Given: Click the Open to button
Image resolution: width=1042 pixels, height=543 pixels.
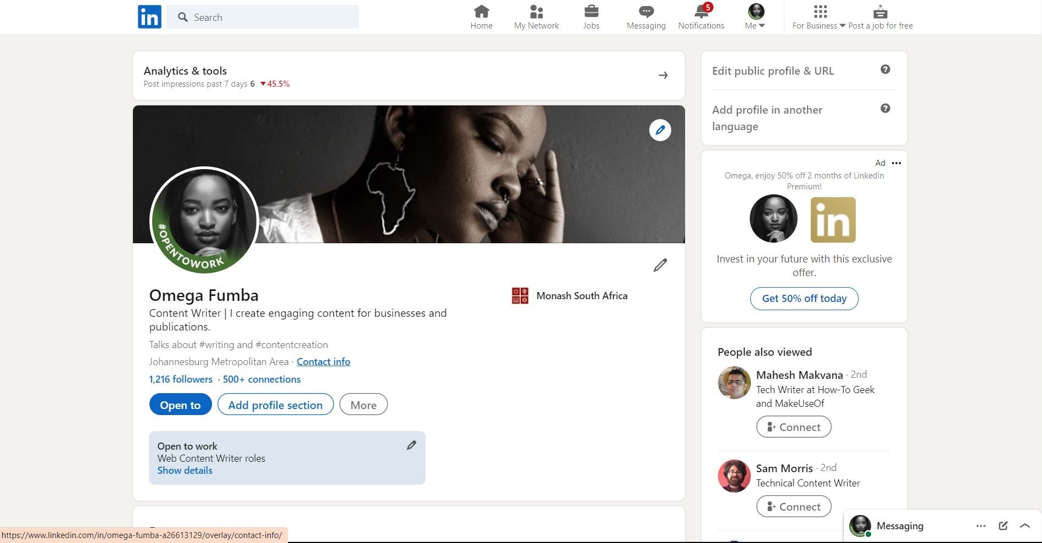Looking at the screenshot, I should pos(180,405).
